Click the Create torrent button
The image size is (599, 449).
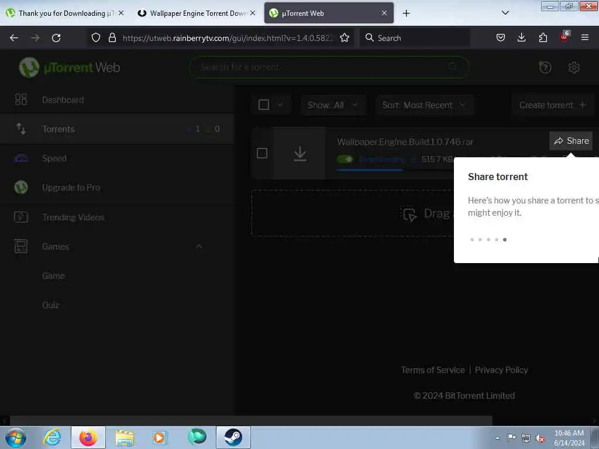(x=552, y=105)
